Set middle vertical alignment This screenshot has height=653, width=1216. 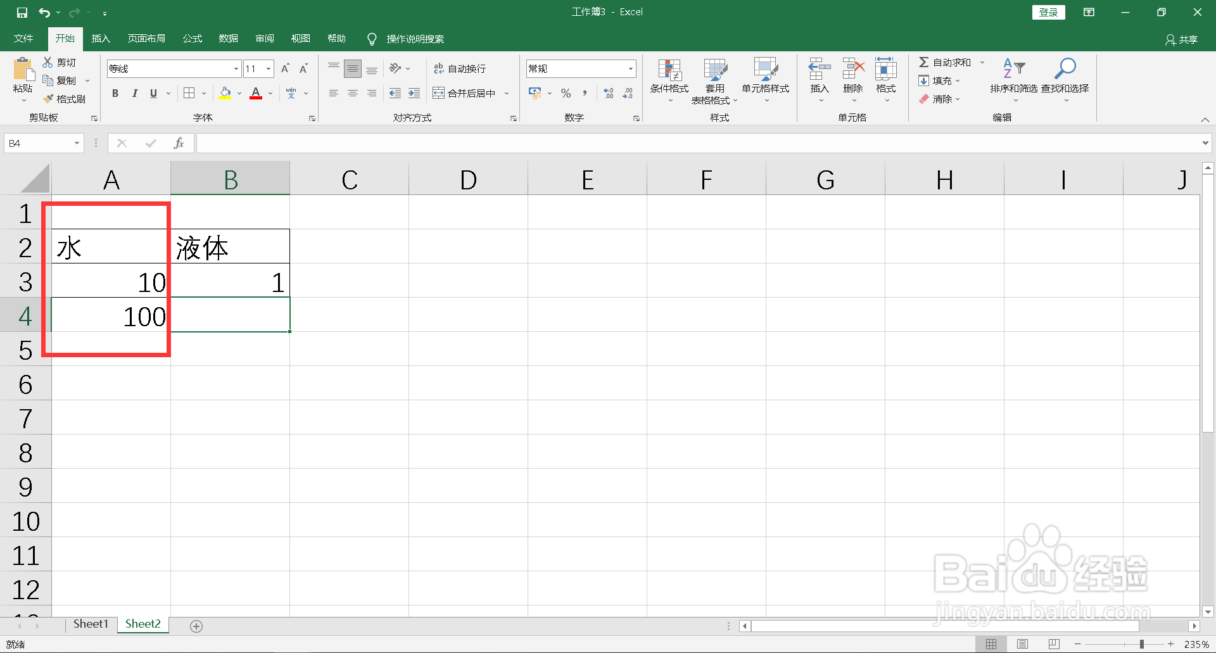pos(353,68)
